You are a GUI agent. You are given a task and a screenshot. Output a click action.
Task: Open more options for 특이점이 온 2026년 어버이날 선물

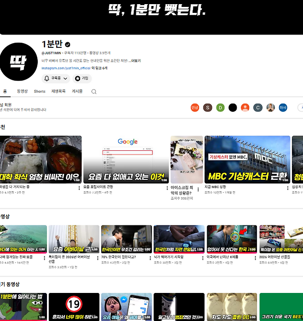point(97,258)
